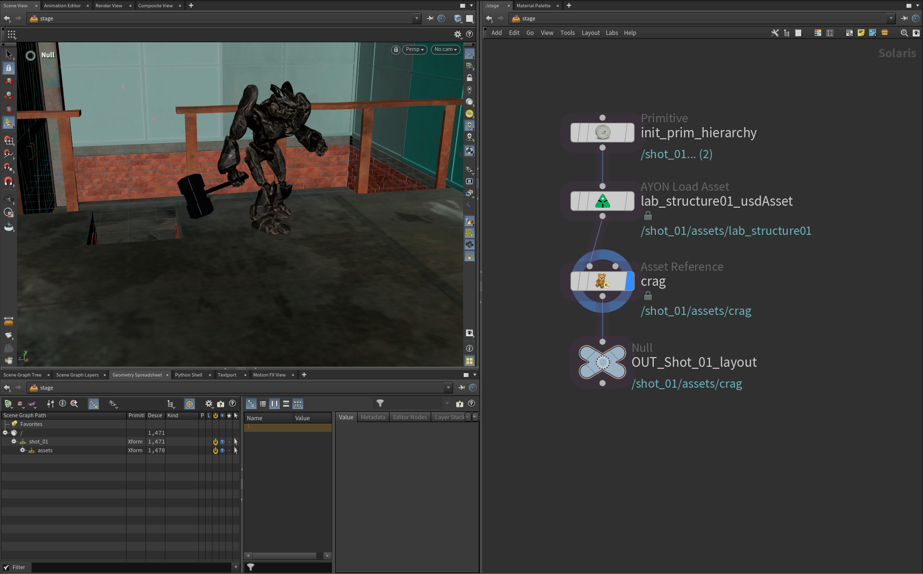This screenshot has width=923, height=574.
Task: Switch to the Geometry Spreadsheet tab
Action: (x=137, y=375)
